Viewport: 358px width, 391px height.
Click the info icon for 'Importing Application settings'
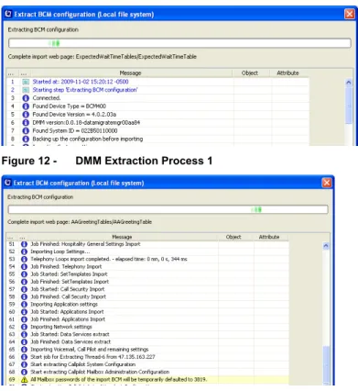click(24, 305)
